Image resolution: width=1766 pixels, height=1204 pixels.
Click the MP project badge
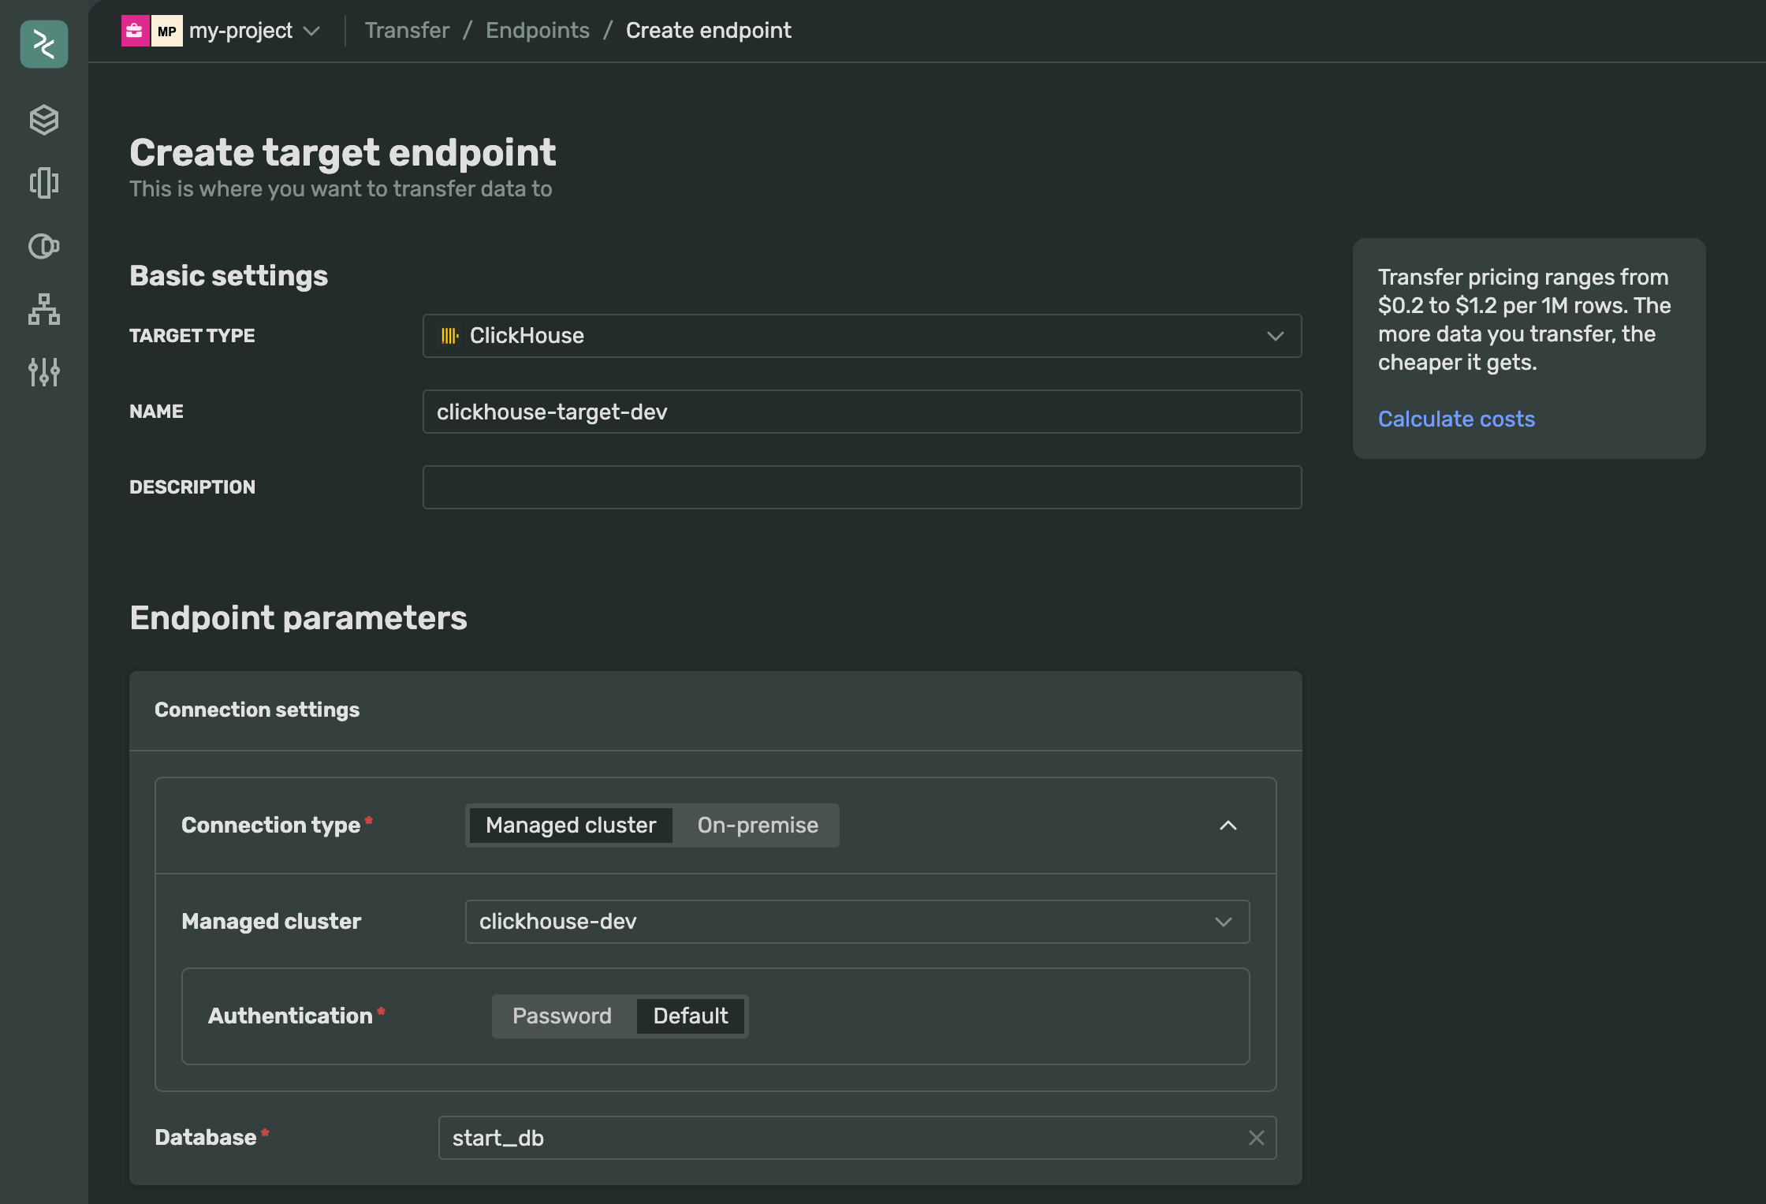[x=167, y=31]
